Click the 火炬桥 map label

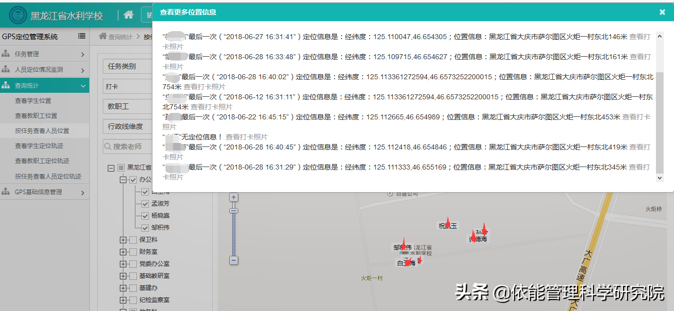(x=654, y=209)
